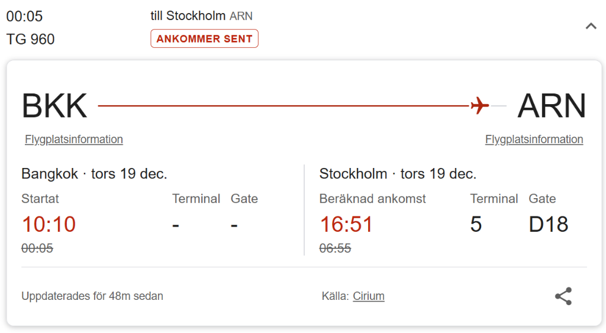Click gate D18 value
This screenshot has height=333, width=606.
tap(549, 224)
